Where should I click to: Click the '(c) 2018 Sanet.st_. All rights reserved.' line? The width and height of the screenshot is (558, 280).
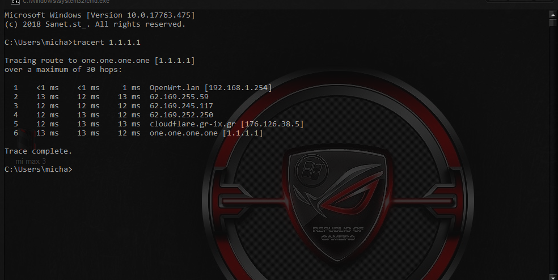tap(95, 24)
